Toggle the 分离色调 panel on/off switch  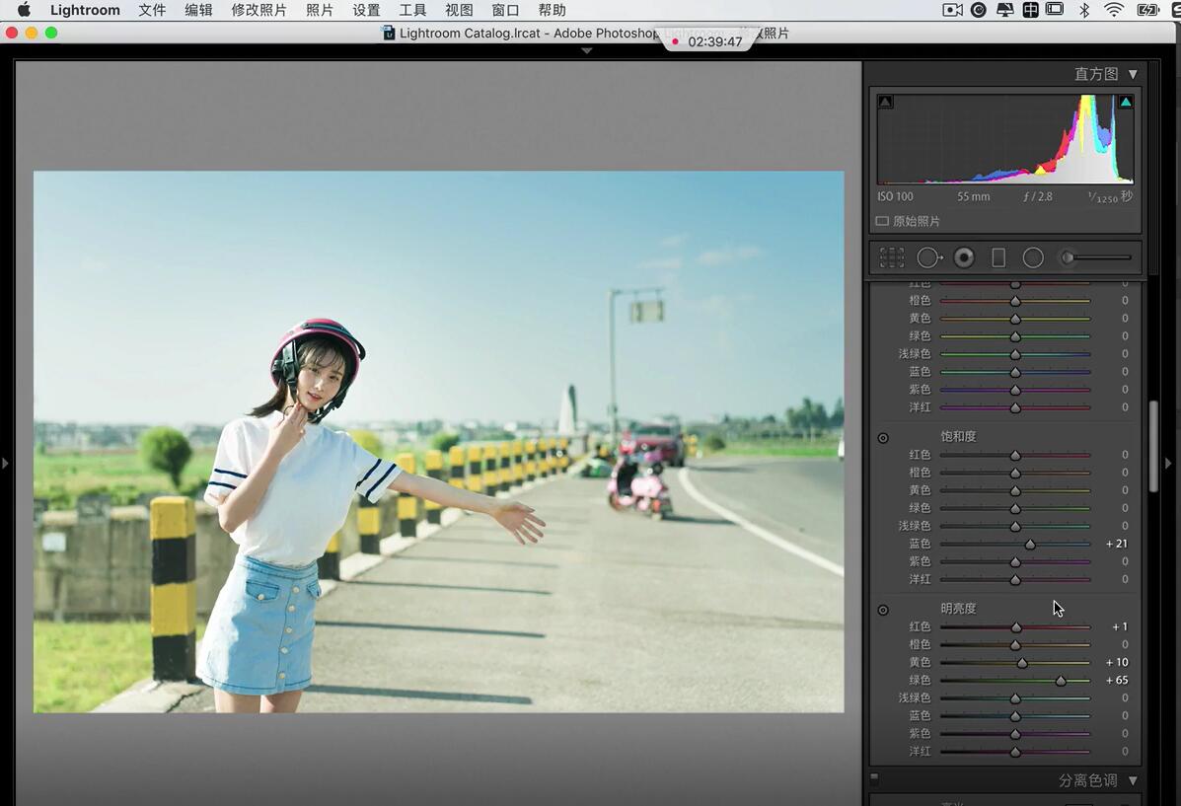tap(874, 778)
